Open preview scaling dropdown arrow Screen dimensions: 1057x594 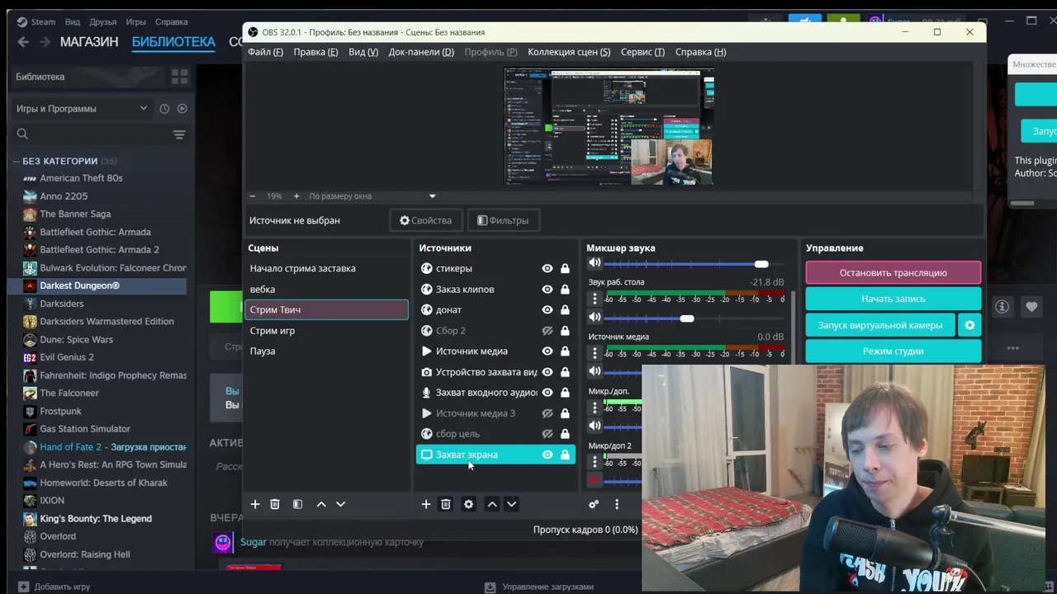(x=432, y=196)
